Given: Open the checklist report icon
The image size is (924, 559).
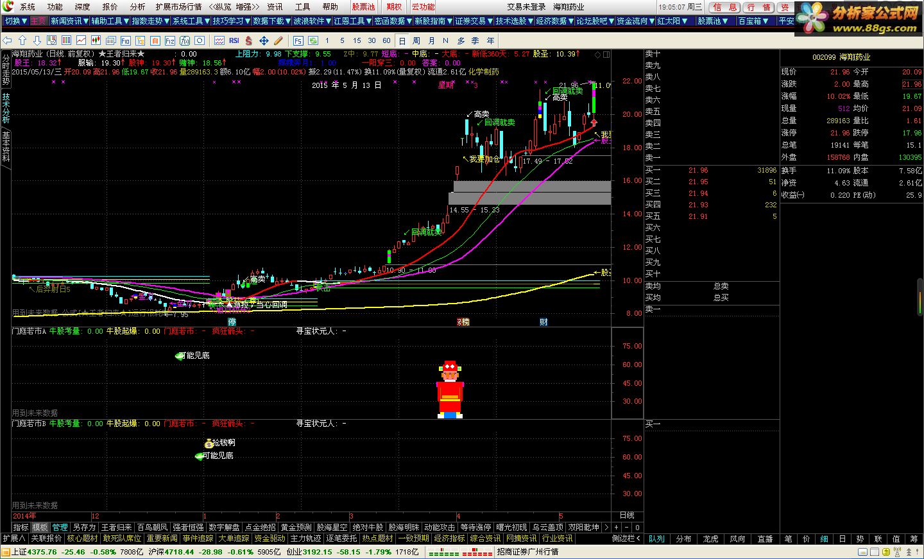Looking at the screenshot, I should (51, 40).
